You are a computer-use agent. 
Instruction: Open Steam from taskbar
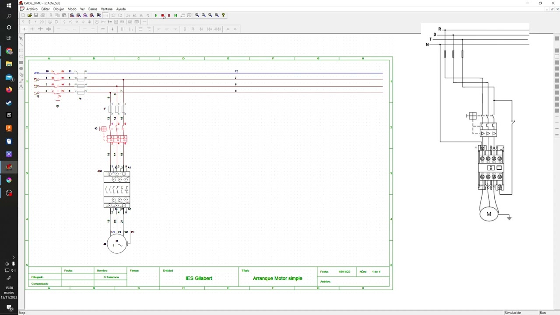click(x=9, y=103)
